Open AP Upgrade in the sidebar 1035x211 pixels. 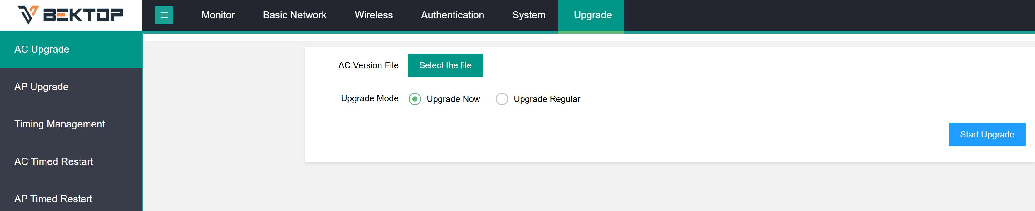tap(71, 87)
